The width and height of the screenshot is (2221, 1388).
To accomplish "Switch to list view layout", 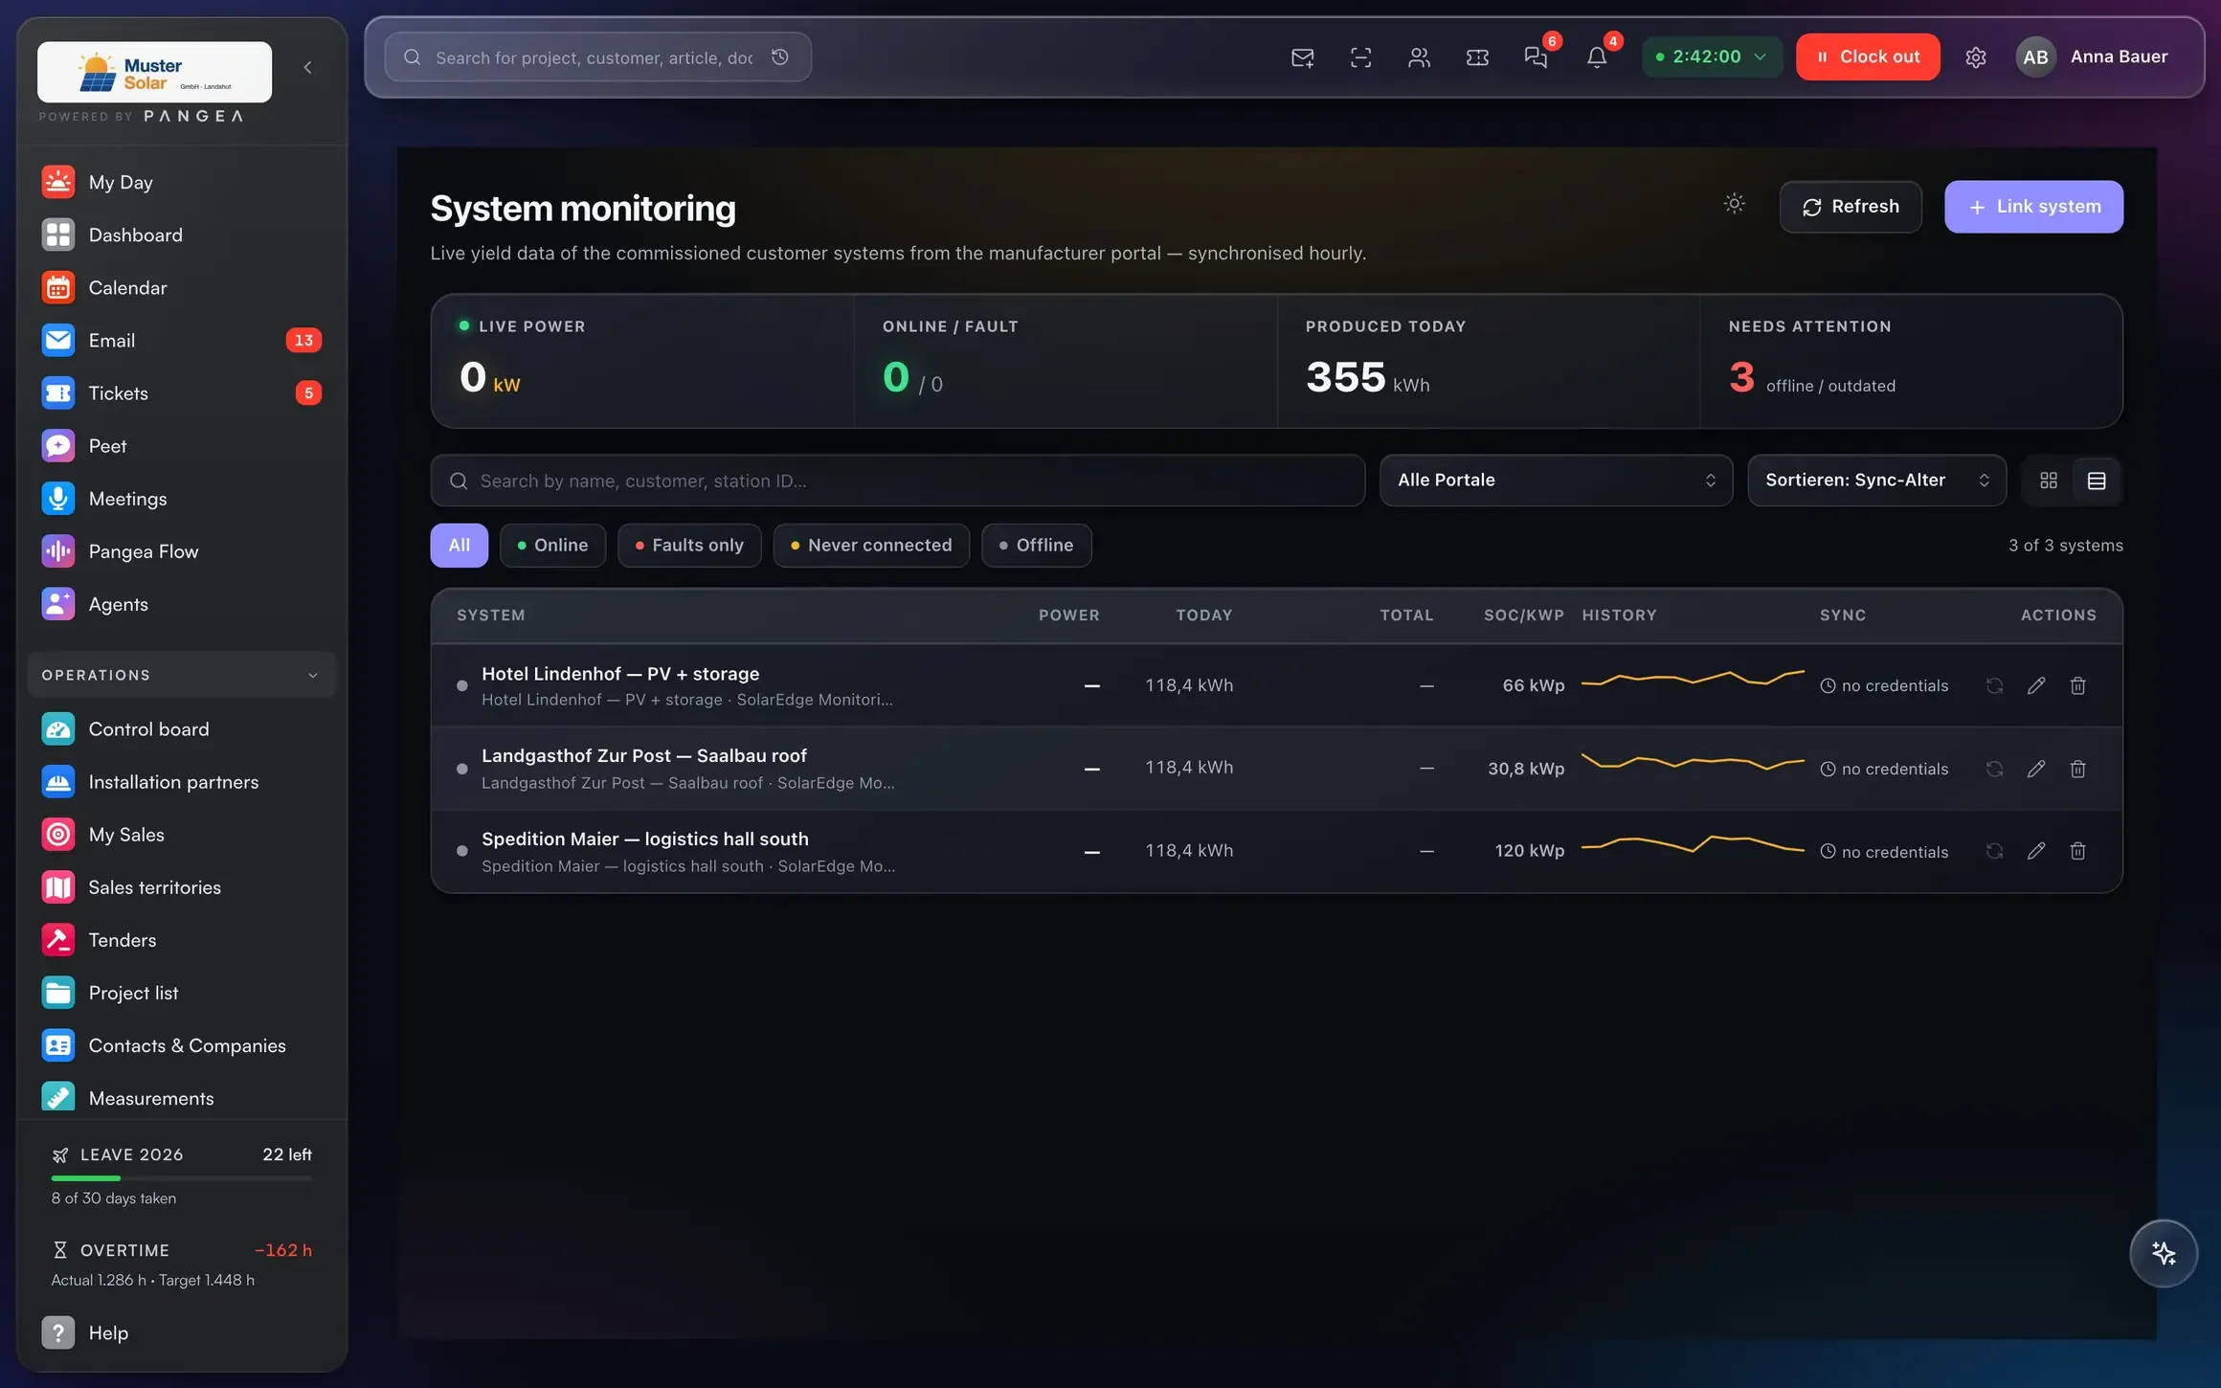I will pyautogui.click(x=2096, y=481).
